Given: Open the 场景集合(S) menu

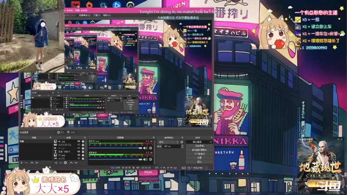Looking at the screenshot, I should click(x=85, y=15).
